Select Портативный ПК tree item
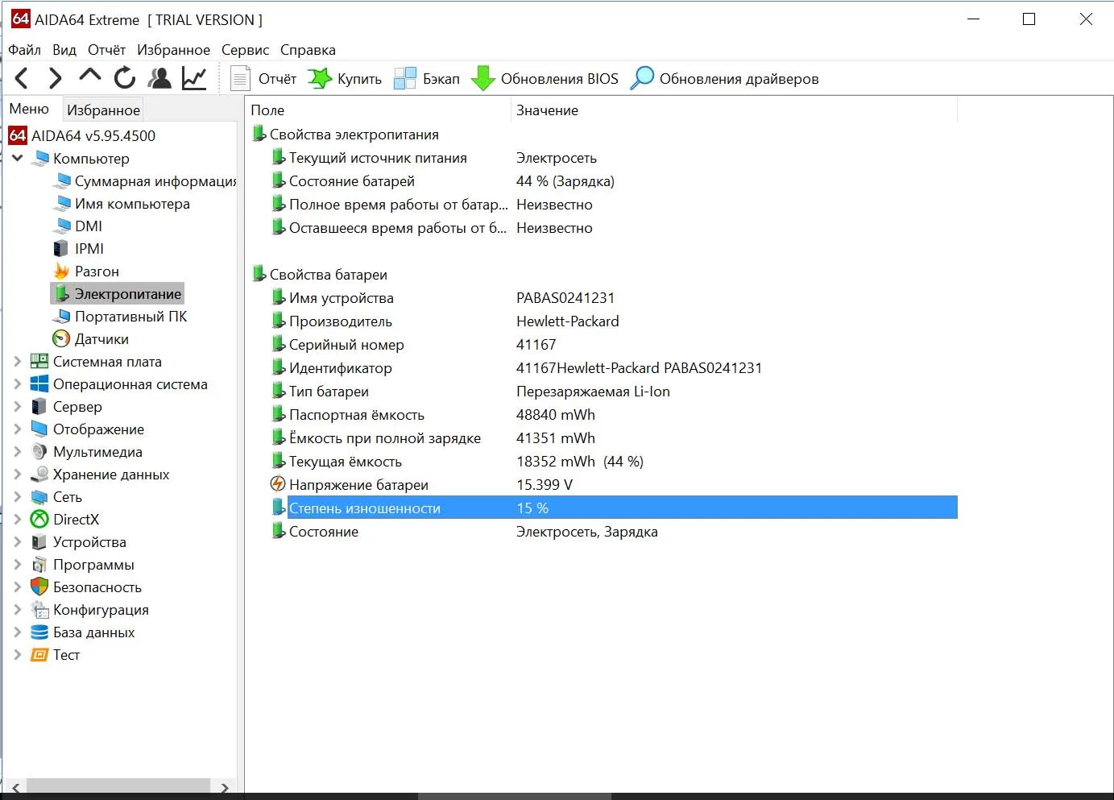 [130, 316]
